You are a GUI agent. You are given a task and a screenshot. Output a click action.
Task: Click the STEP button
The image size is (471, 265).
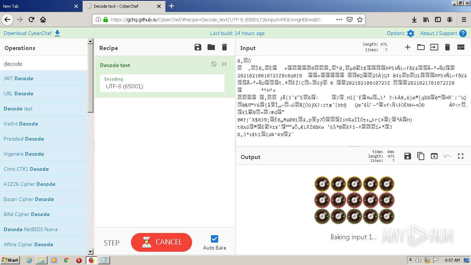coord(111,243)
